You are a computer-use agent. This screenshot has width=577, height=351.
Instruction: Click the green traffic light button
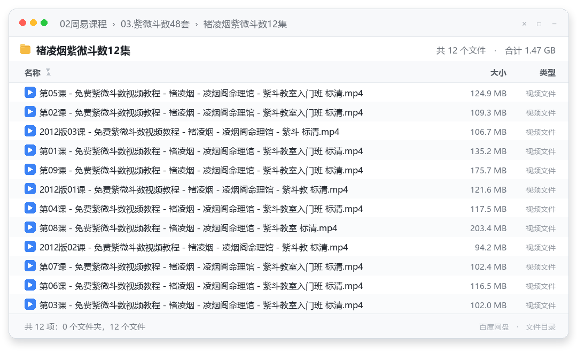[x=44, y=23]
